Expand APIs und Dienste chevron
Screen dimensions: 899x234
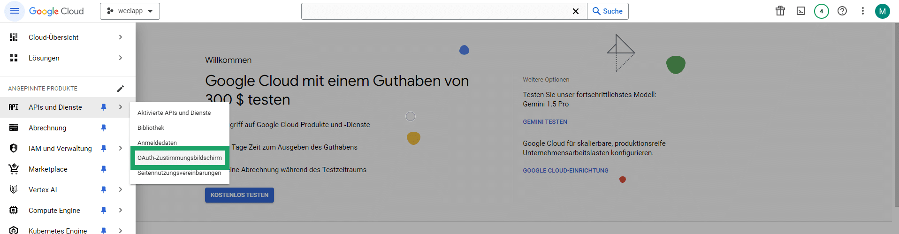pos(121,107)
